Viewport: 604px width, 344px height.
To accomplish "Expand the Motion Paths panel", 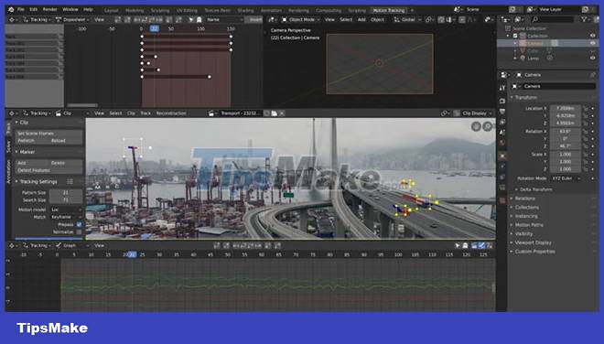I will pos(529,225).
